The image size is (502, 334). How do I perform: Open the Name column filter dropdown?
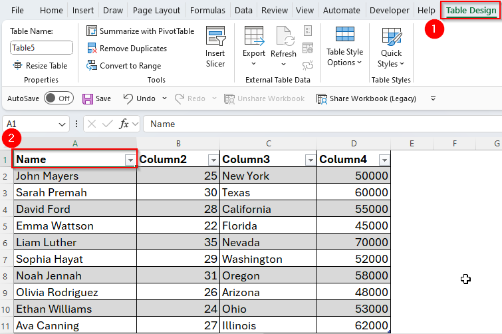pos(130,160)
